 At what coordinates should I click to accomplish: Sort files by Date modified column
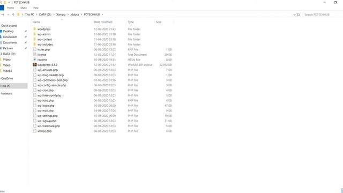point(103,22)
